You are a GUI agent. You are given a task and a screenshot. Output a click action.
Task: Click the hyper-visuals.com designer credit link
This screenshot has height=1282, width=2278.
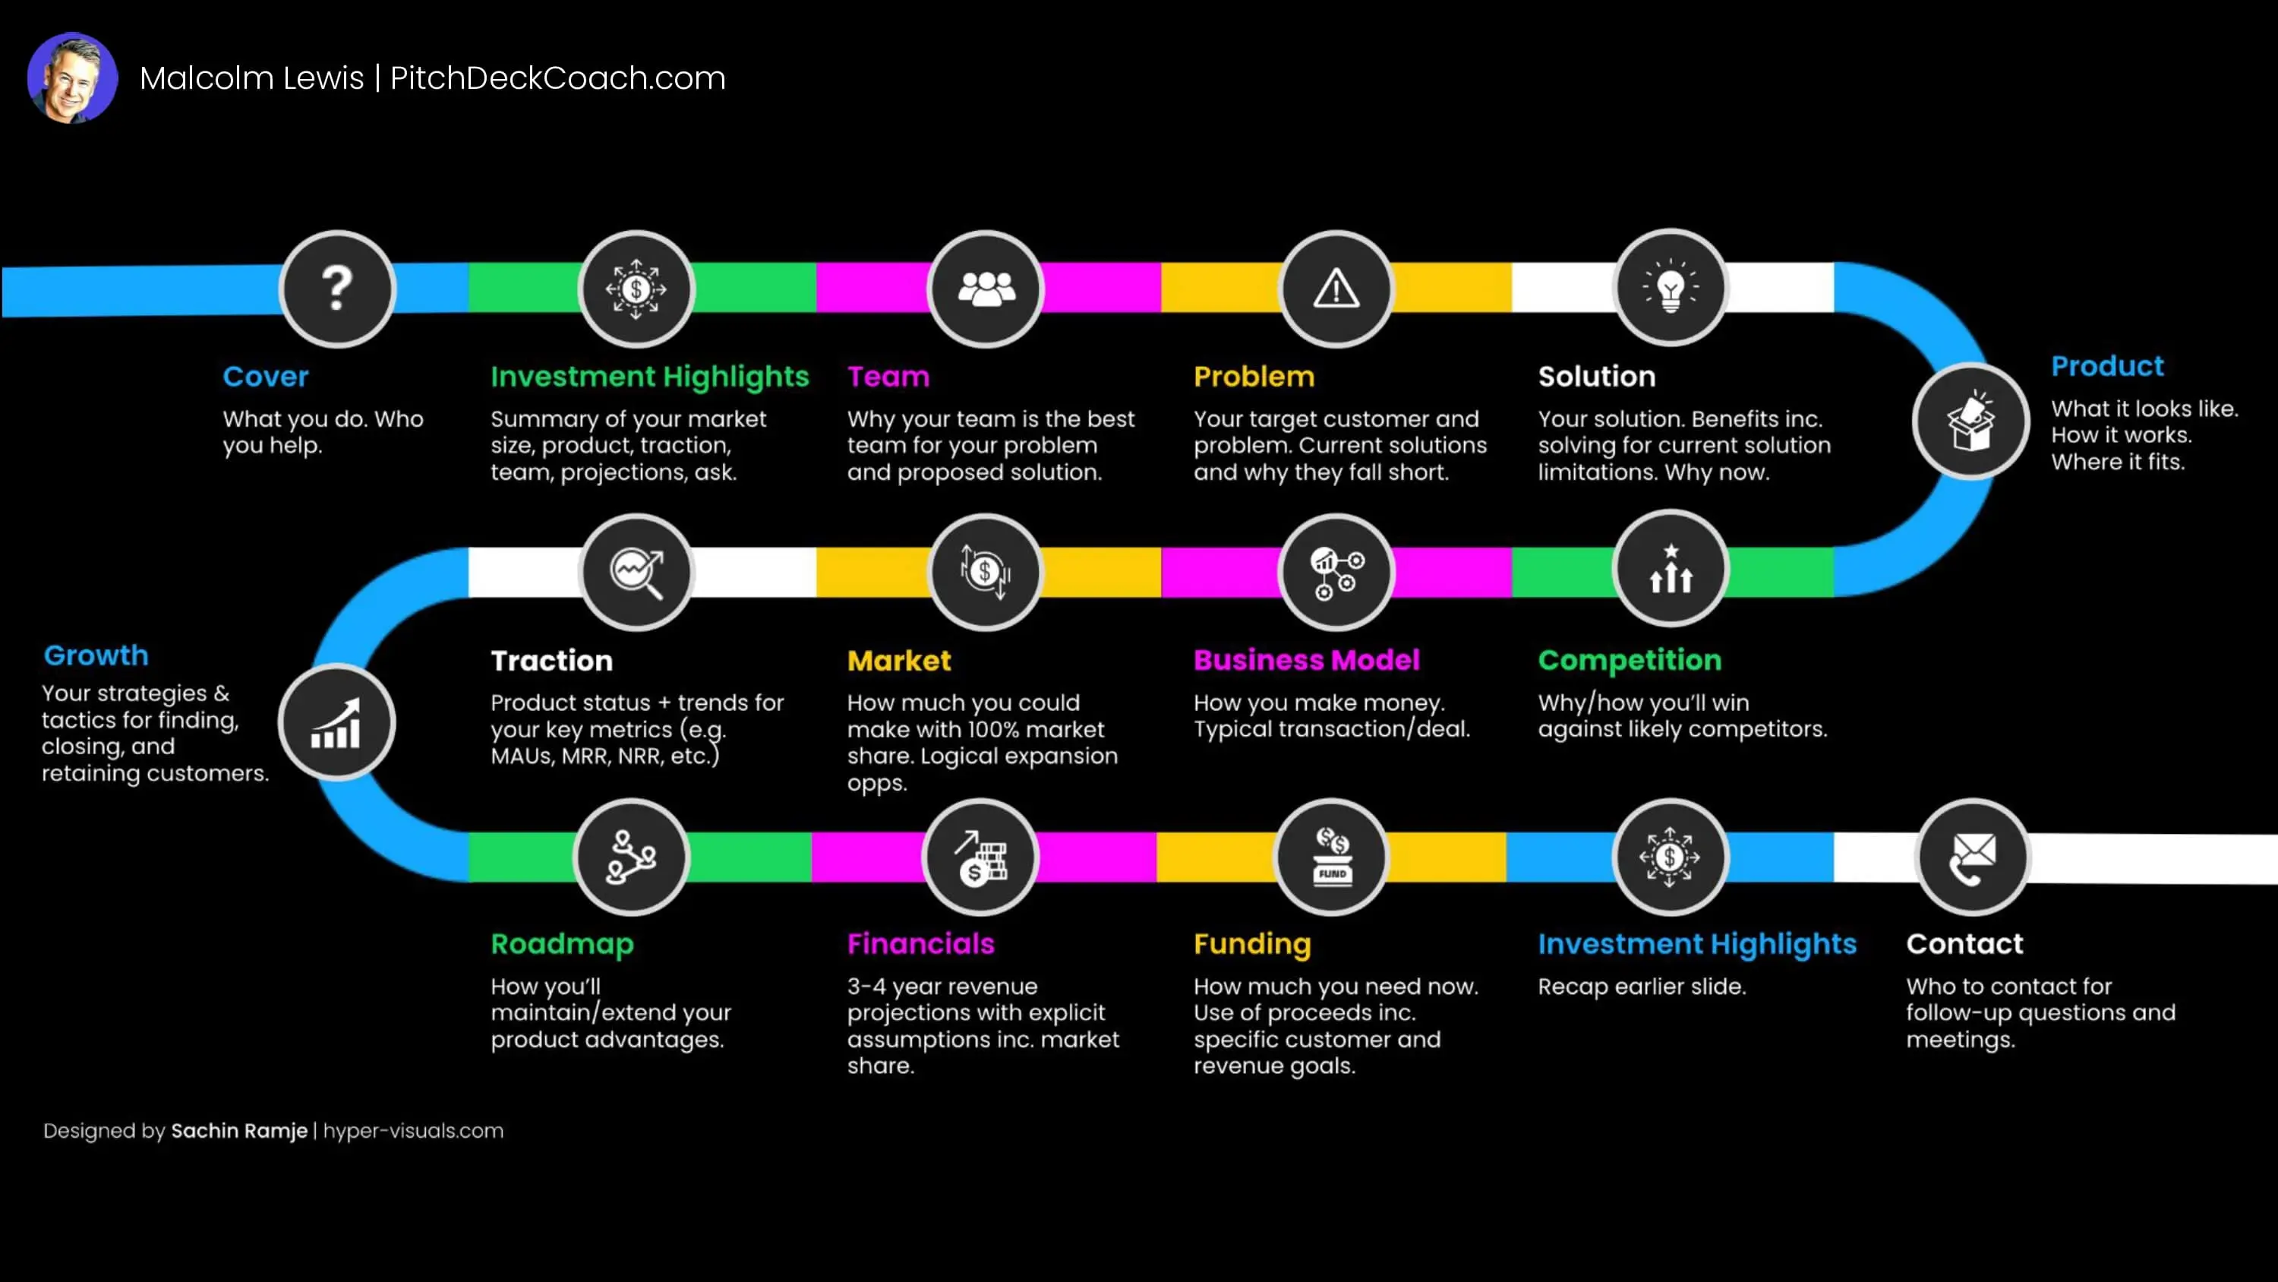[x=413, y=1130]
